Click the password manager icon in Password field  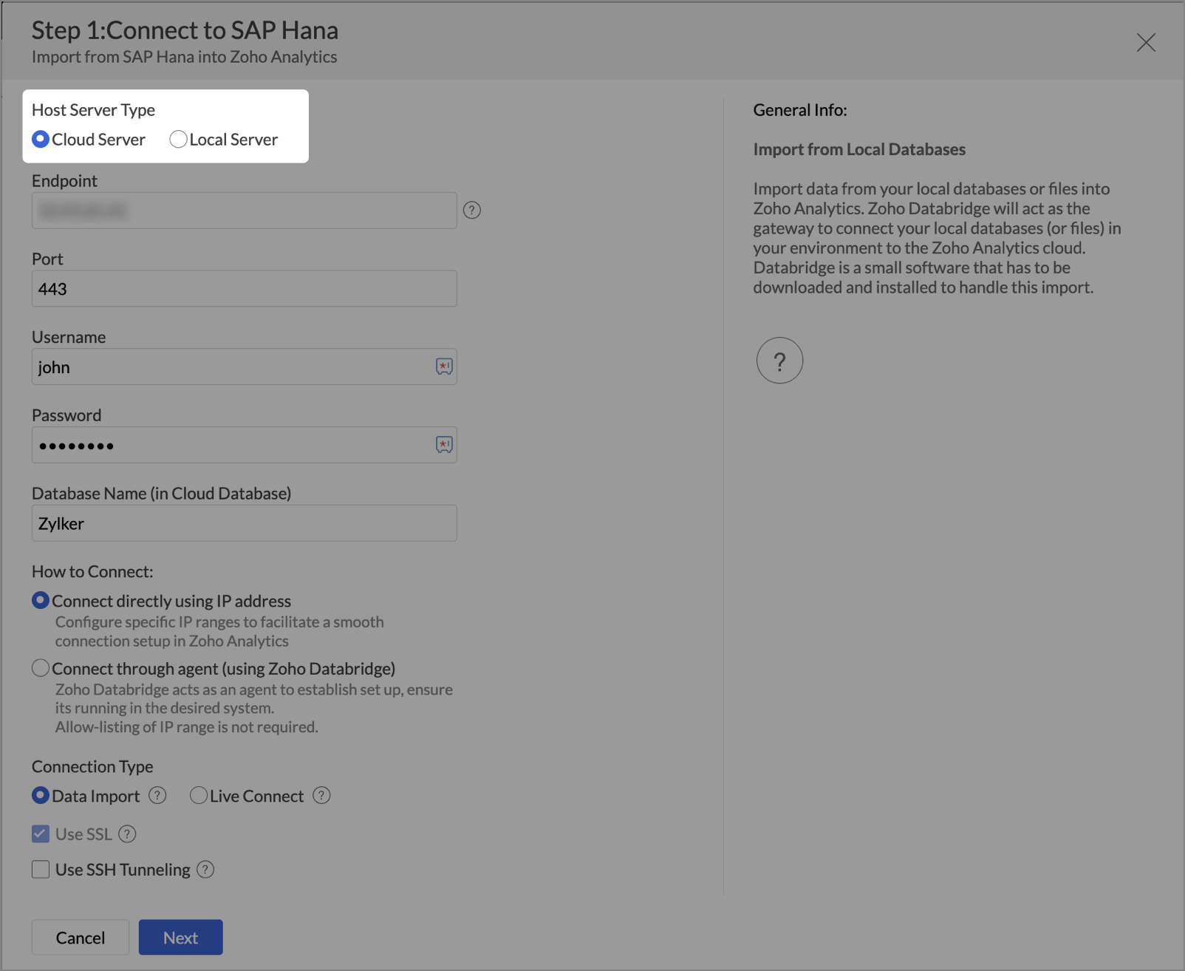(x=444, y=445)
